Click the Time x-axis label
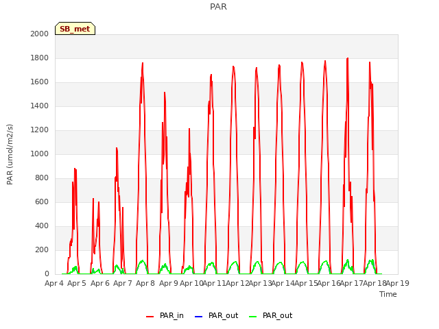The width and height of the screenshot is (439, 329). coord(388,294)
